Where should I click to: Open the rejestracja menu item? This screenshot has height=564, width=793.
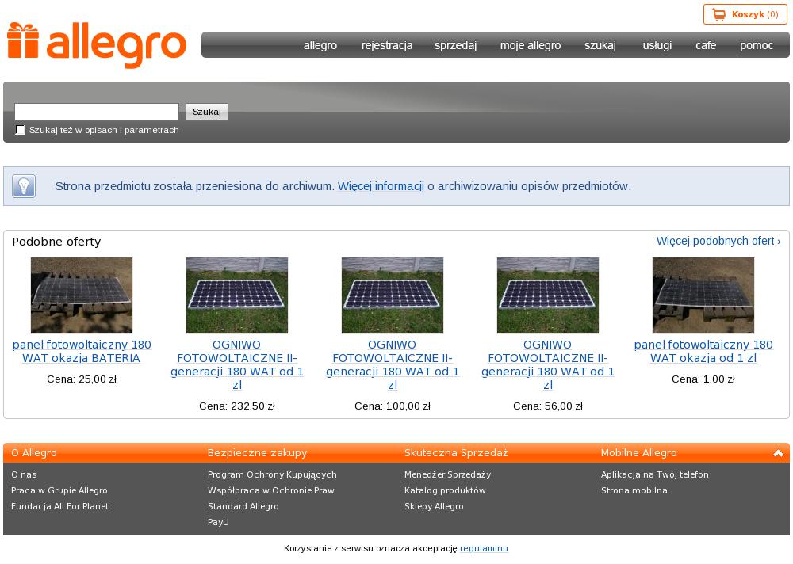point(387,45)
